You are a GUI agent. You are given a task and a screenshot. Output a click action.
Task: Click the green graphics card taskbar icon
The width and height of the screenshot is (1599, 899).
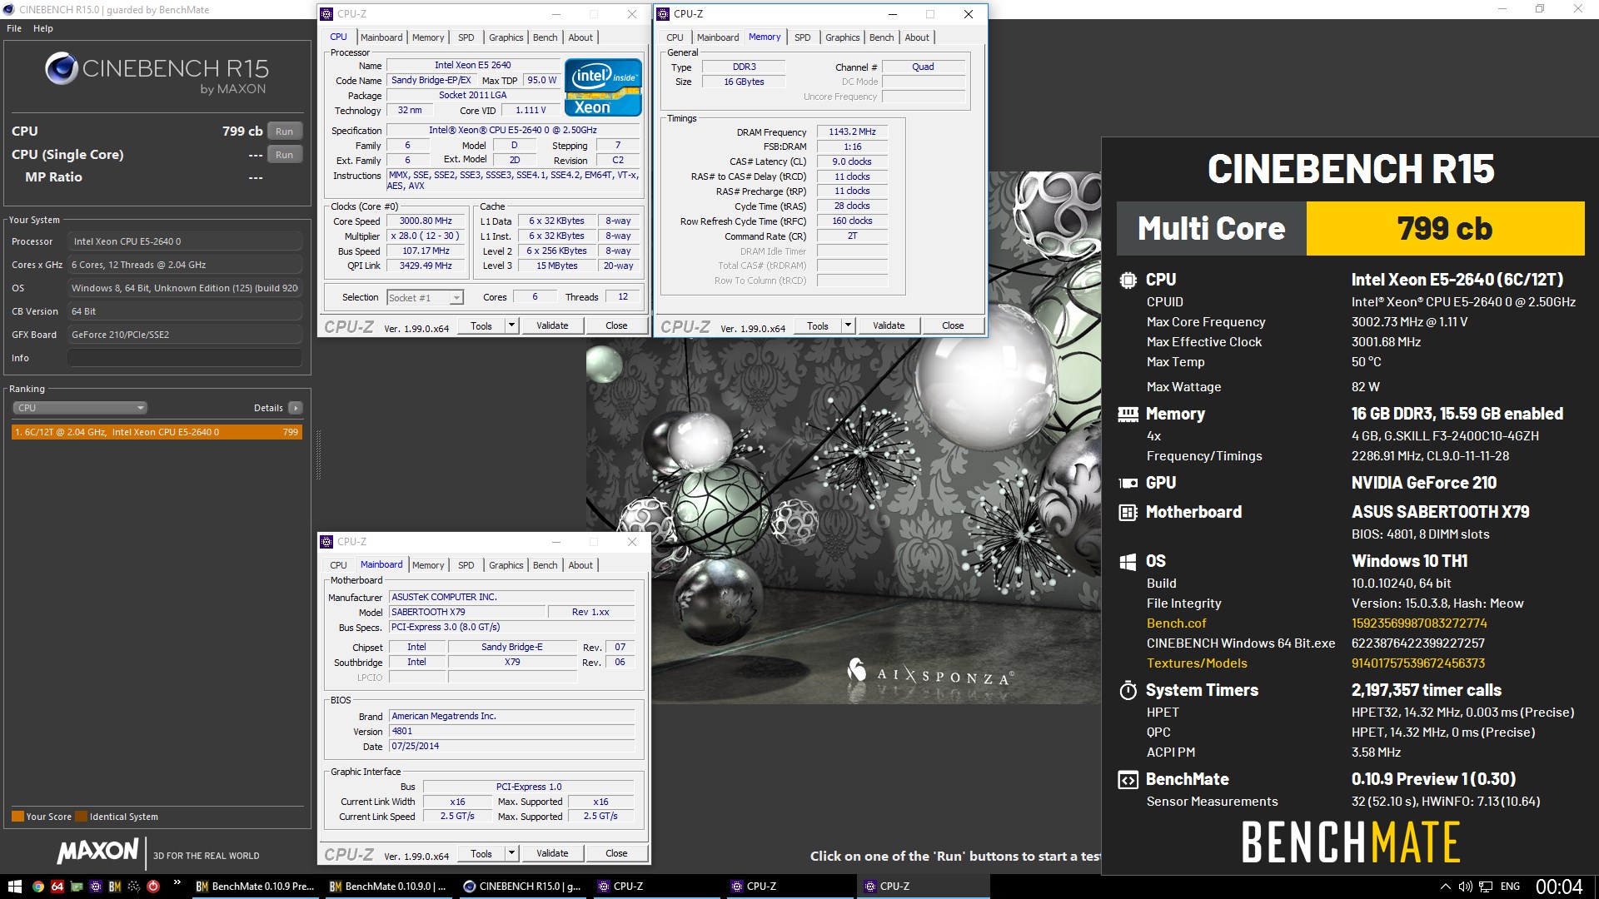click(77, 887)
